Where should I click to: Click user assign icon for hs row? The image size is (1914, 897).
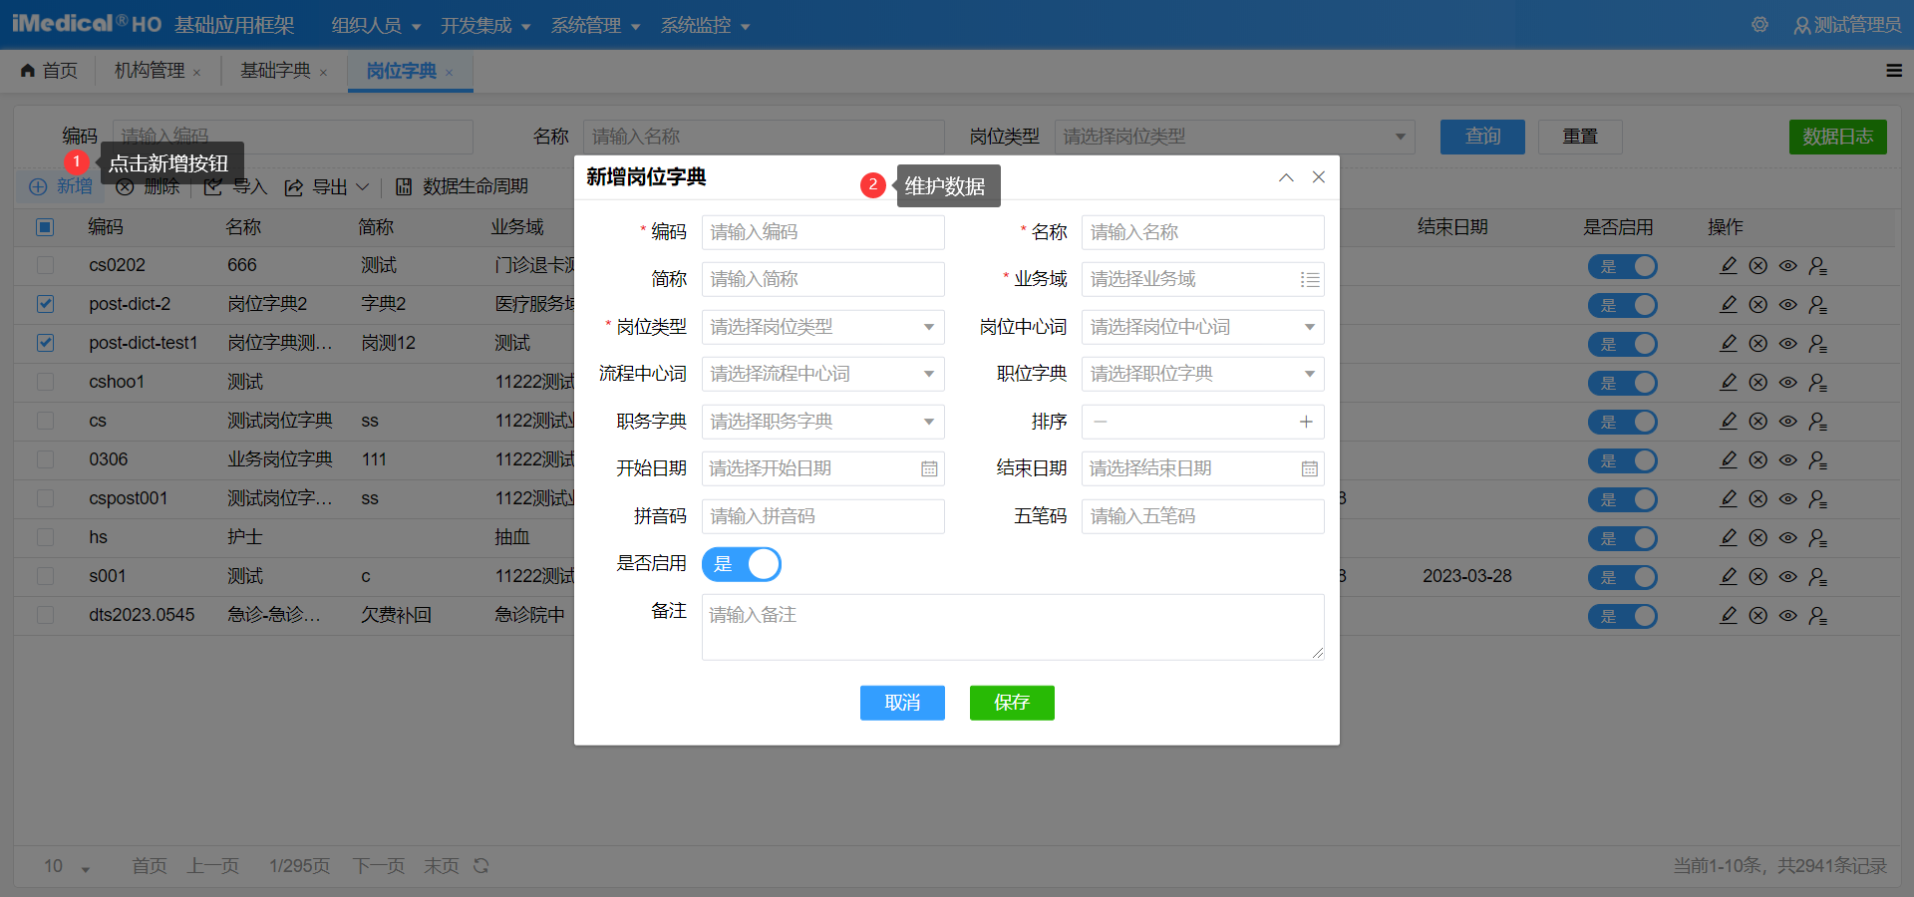click(1818, 538)
